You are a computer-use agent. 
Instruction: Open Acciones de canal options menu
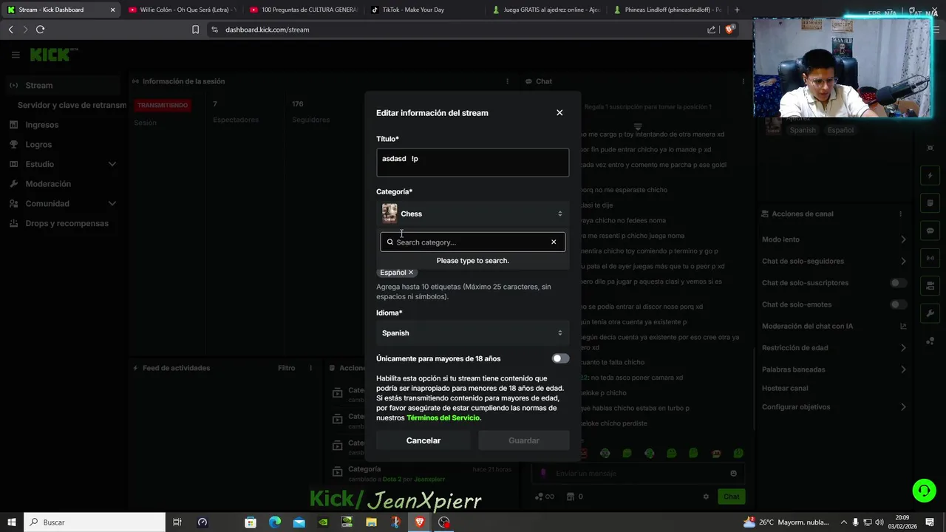point(900,214)
